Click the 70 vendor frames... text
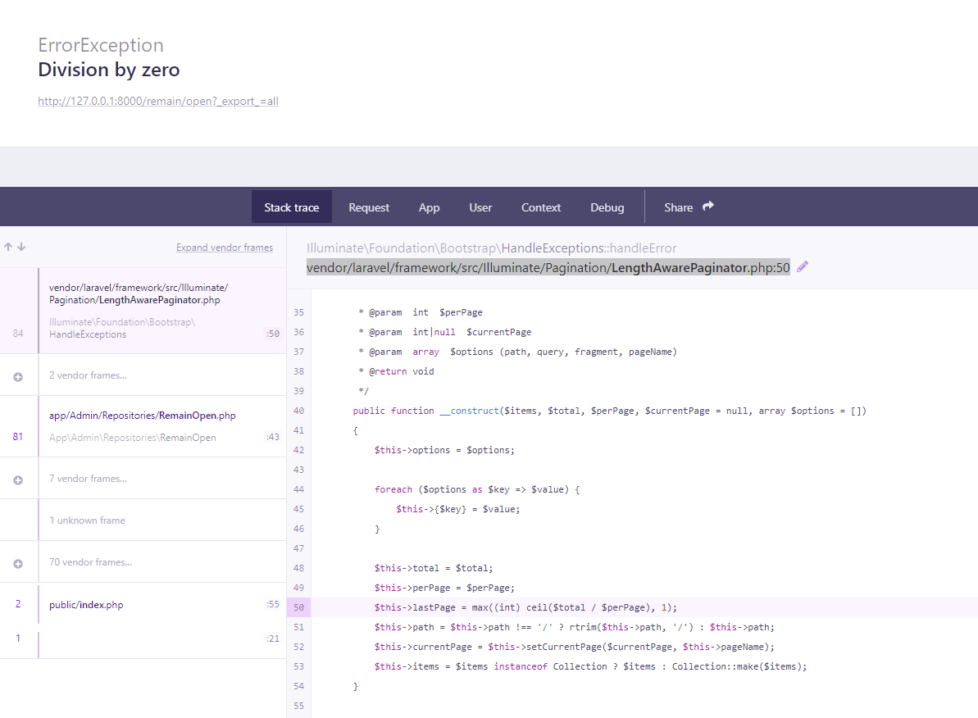 click(x=90, y=562)
